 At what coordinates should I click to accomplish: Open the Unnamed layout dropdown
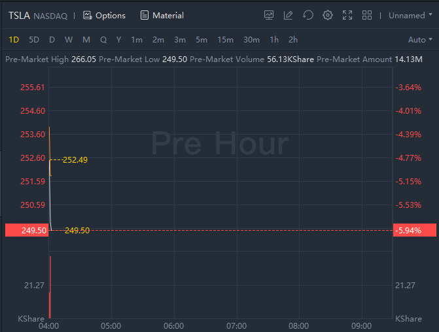[411, 15]
